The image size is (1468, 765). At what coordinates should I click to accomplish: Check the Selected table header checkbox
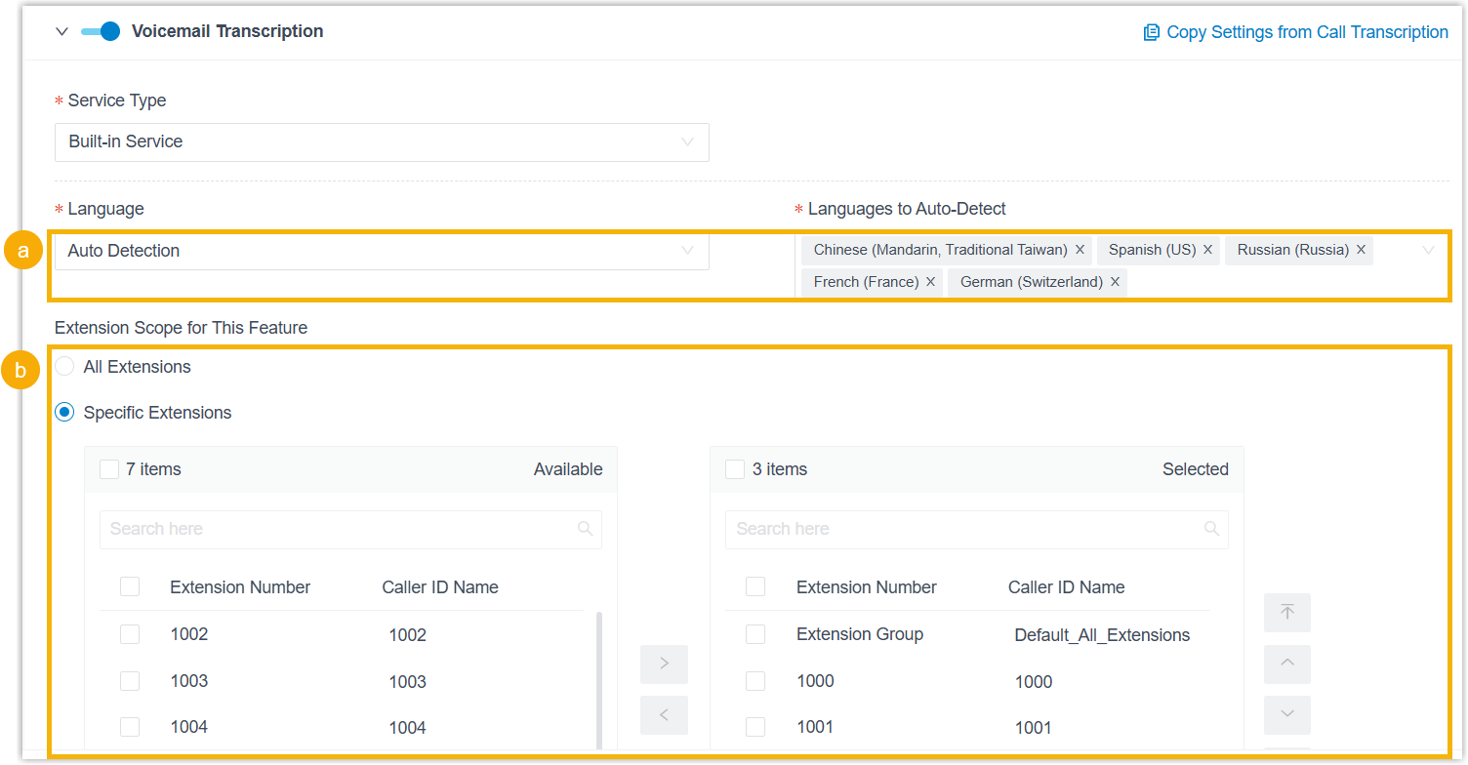coord(755,587)
